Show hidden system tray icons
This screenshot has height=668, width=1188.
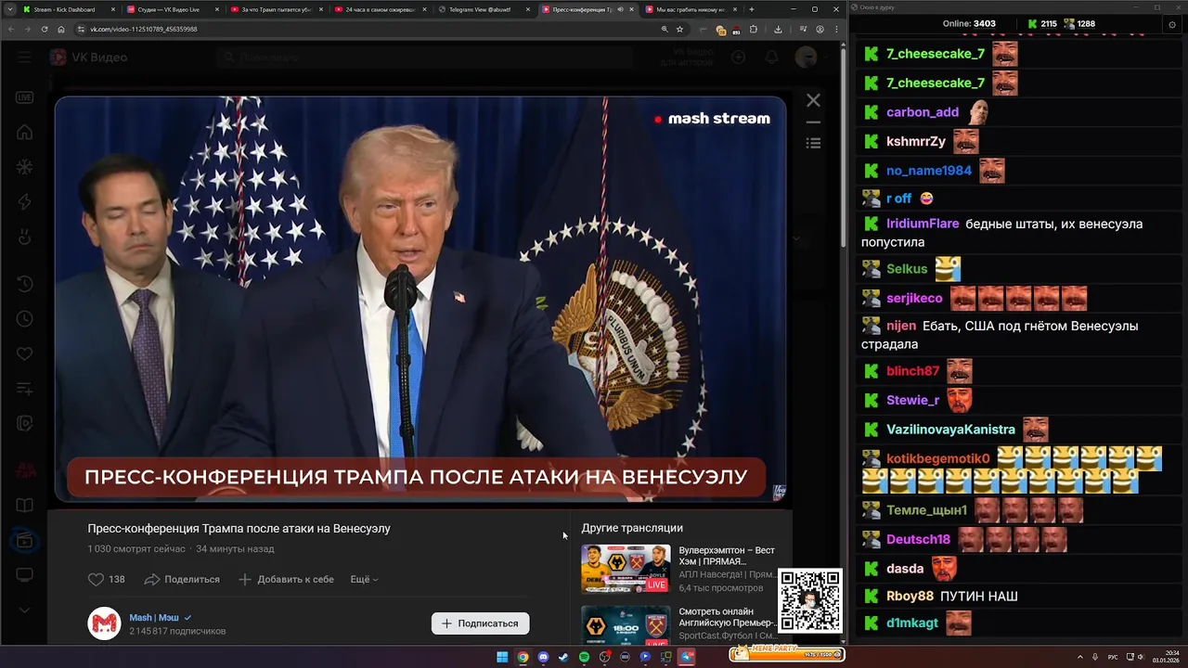click(x=1079, y=657)
